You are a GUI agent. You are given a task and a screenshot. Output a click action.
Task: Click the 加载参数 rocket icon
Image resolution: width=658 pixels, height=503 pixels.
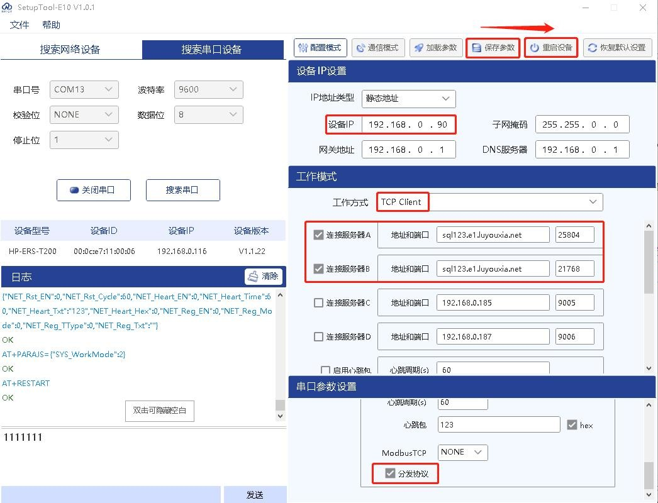[x=419, y=48]
